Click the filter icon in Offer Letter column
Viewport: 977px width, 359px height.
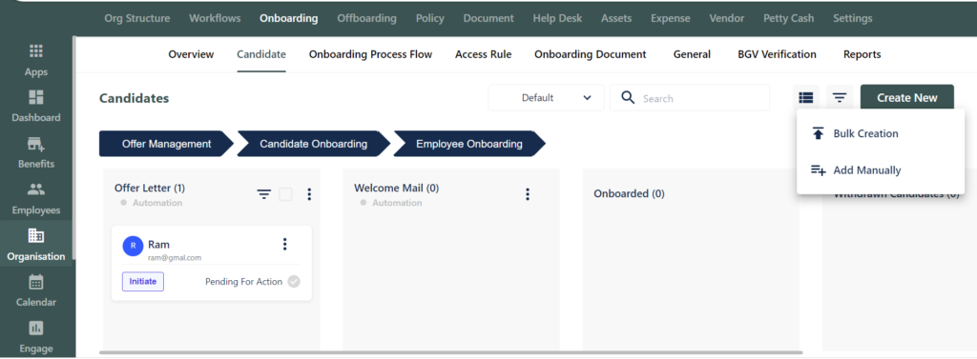264,195
